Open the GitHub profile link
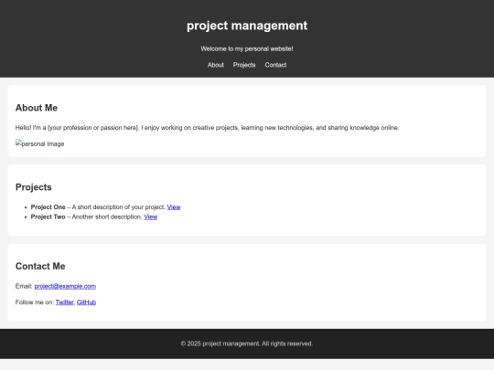Viewport: 494px width, 370px height. pyautogui.click(x=86, y=302)
